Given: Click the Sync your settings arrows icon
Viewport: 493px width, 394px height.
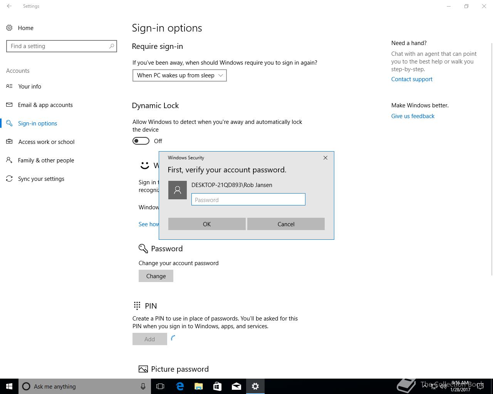Looking at the screenshot, I should click(9, 179).
